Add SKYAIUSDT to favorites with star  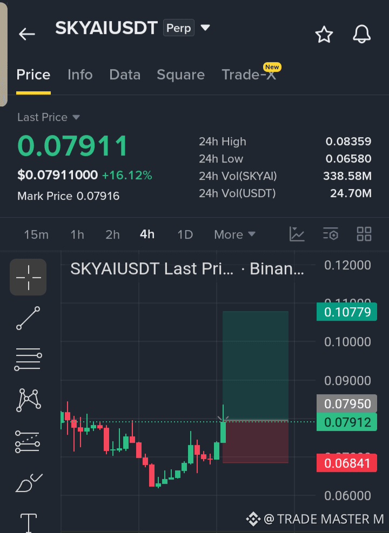click(x=324, y=35)
